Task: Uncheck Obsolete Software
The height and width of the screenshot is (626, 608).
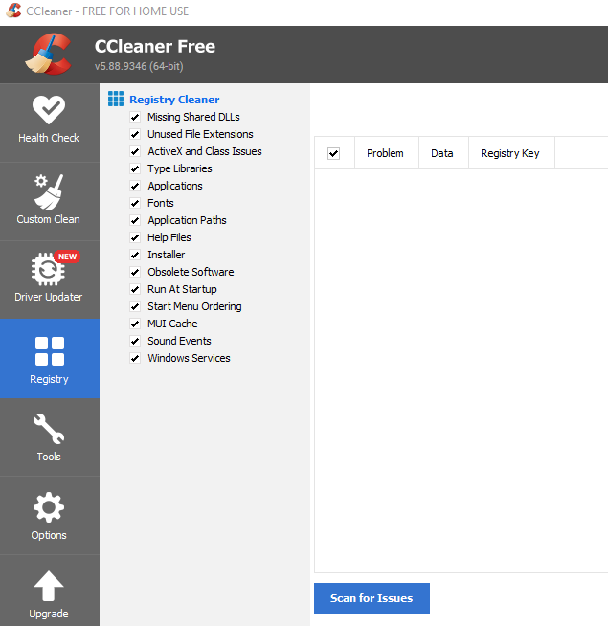Action: pos(135,272)
